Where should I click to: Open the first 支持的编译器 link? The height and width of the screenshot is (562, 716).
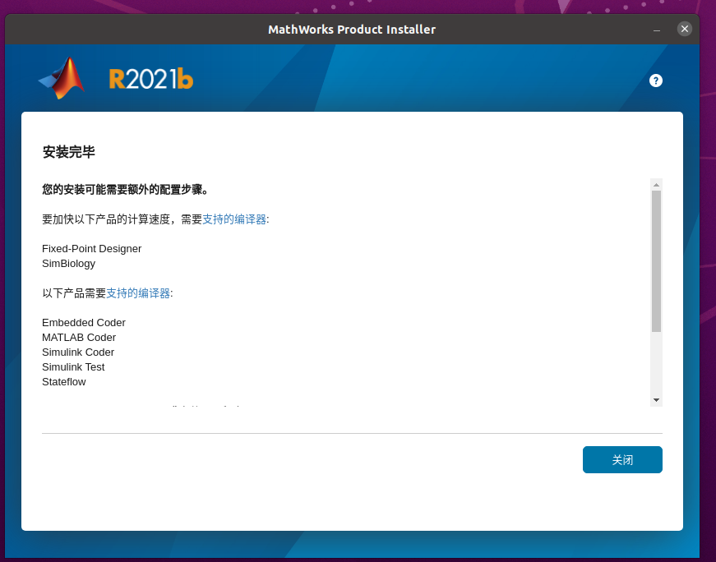(234, 219)
